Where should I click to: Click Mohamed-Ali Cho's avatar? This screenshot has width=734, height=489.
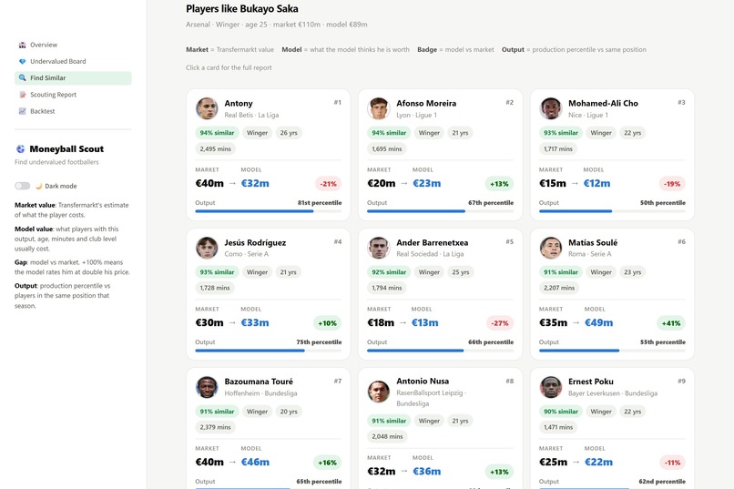coord(550,108)
